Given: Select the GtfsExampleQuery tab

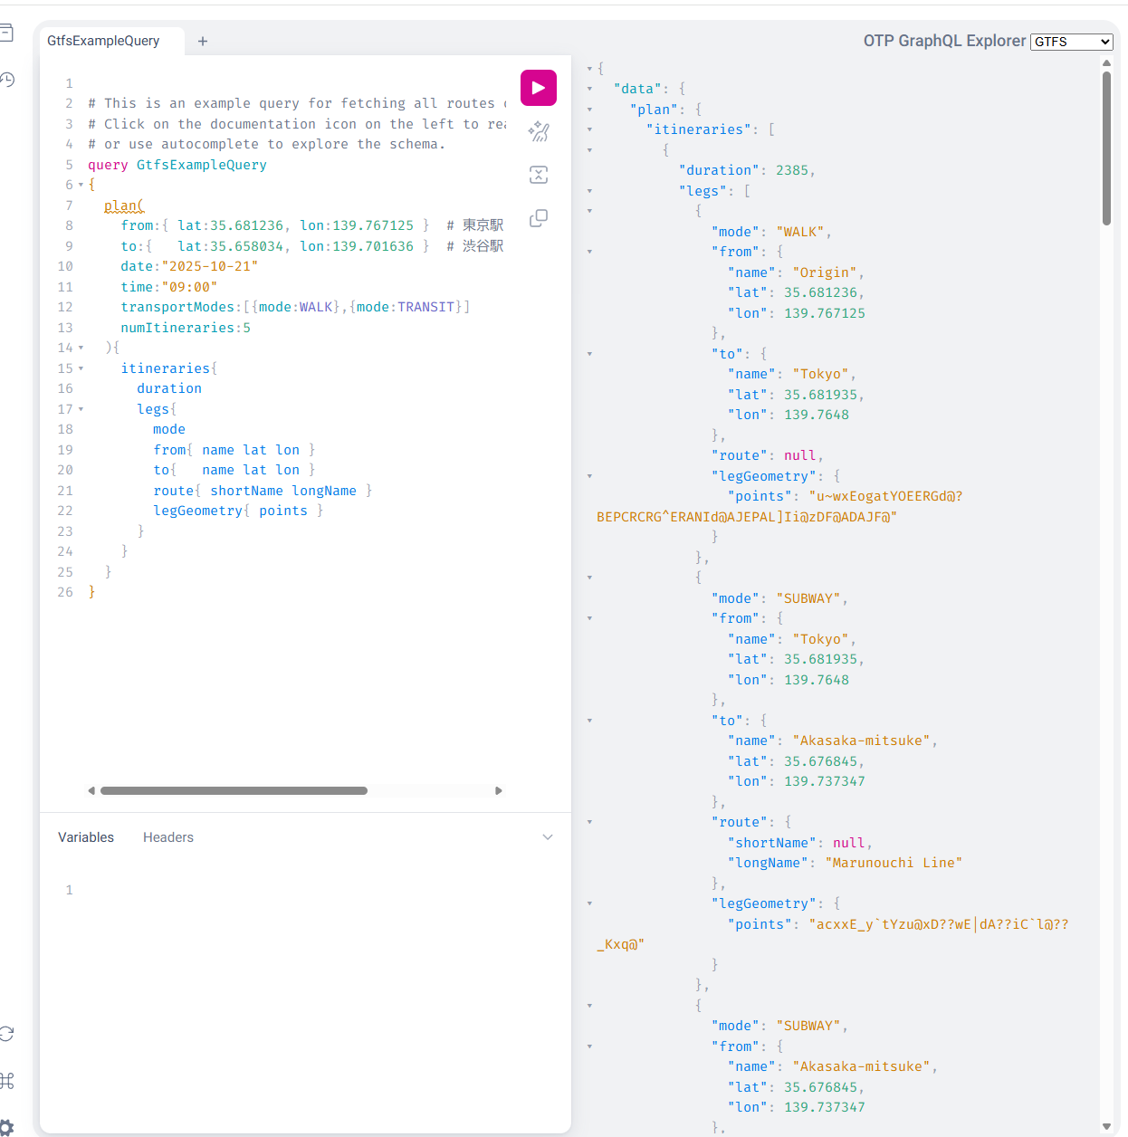Looking at the screenshot, I should pyautogui.click(x=103, y=41).
